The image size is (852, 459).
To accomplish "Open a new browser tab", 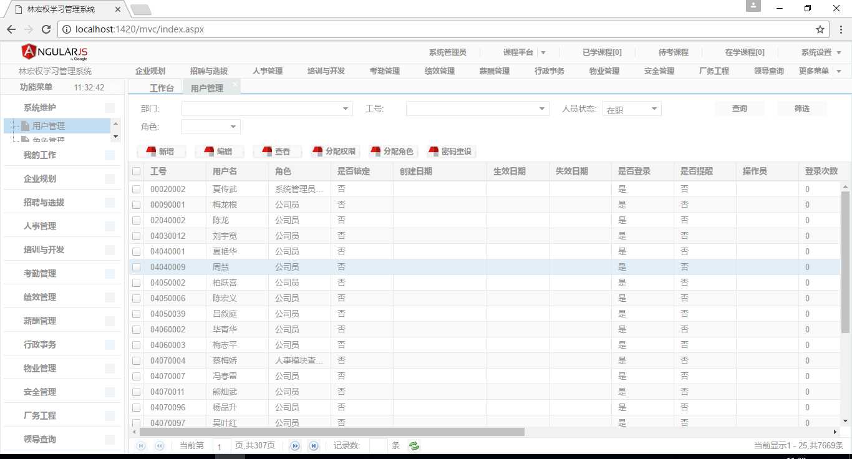I will [x=141, y=10].
